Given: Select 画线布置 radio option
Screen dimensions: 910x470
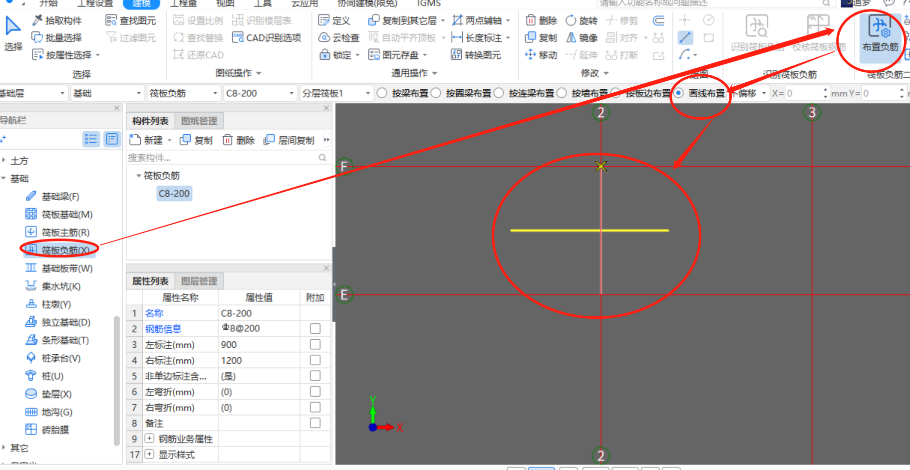Looking at the screenshot, I should [679, 93].
